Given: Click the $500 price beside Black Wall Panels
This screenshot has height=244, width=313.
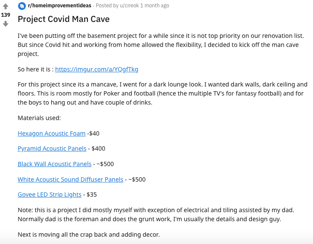Looking at the screenshot, I should pyautogui.click(x=105, y=164).
